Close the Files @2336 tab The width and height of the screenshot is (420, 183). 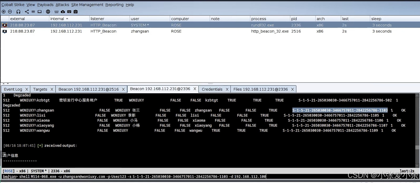click(292, 89)
